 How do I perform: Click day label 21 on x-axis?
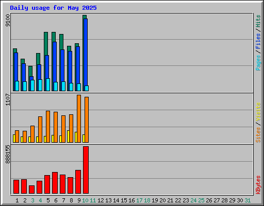(170, 200)
